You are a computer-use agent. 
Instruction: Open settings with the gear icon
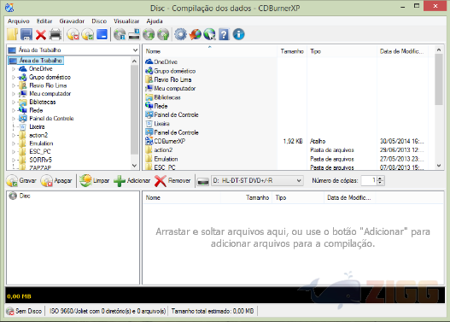click(180, 34)
